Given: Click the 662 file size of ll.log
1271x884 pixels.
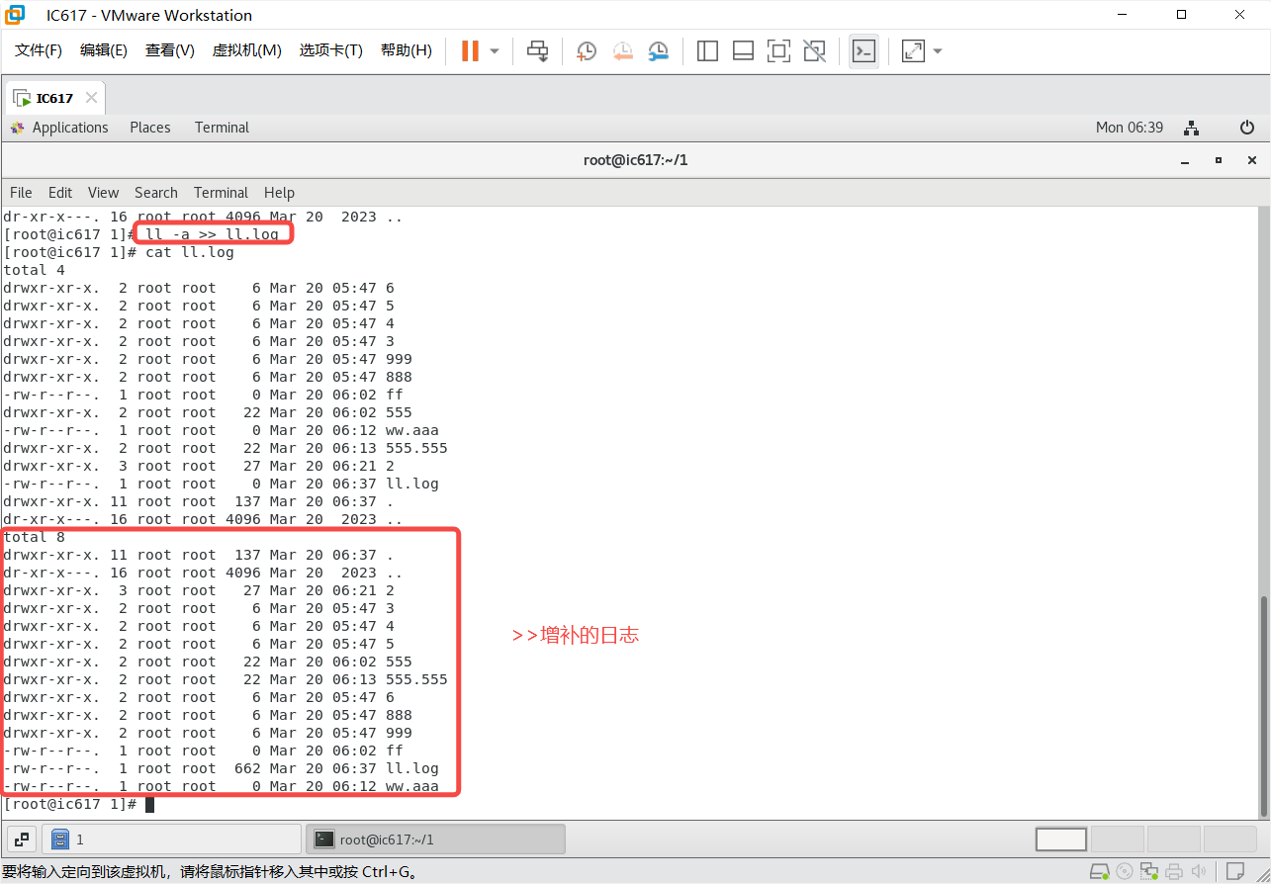Looking at the screenshot, I should 247,768.
